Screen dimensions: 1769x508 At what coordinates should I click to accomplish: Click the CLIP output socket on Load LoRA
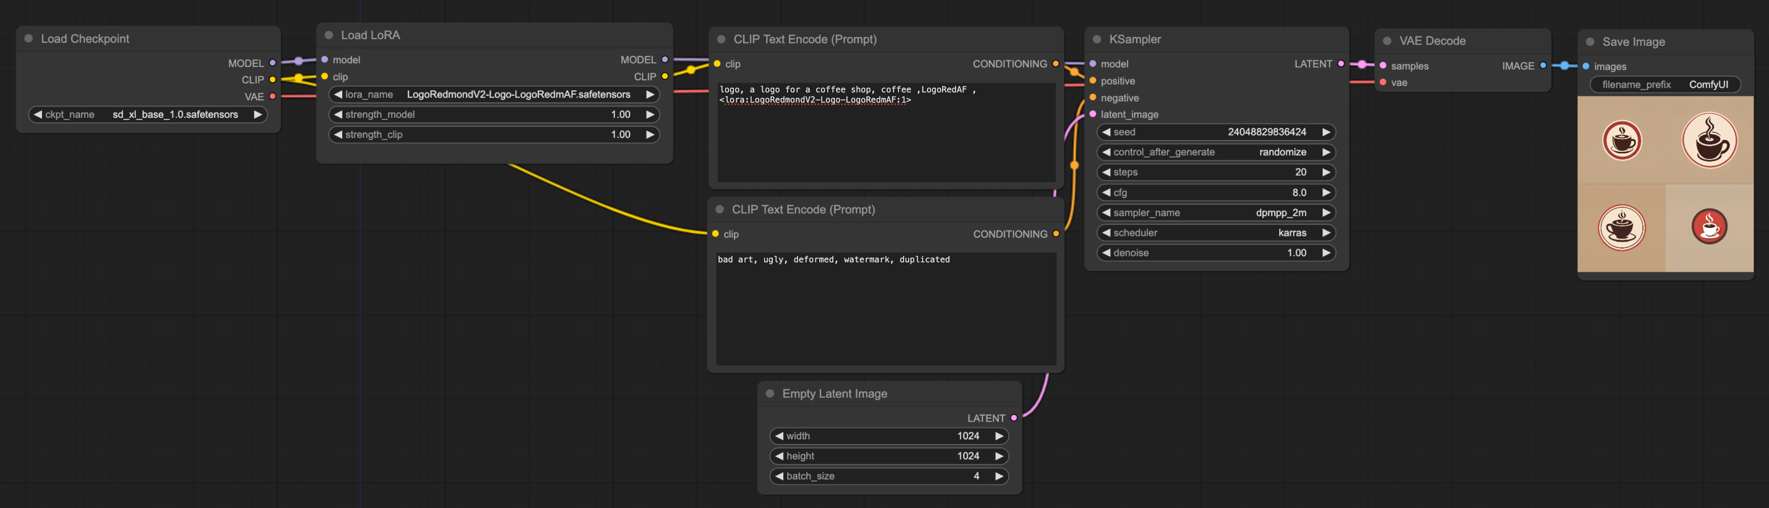(x=664, y=77)
